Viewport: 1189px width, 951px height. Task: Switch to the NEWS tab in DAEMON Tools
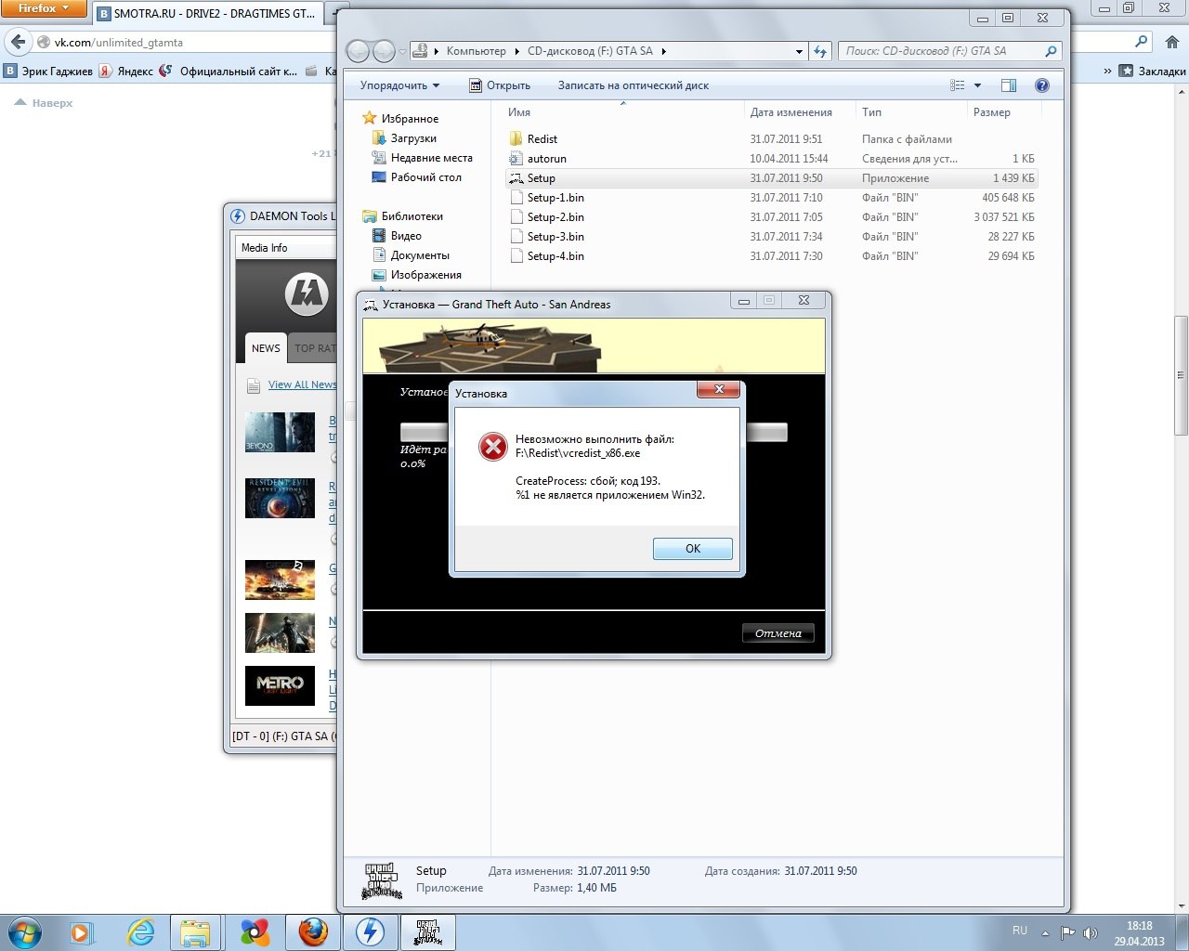click(266, 348)
